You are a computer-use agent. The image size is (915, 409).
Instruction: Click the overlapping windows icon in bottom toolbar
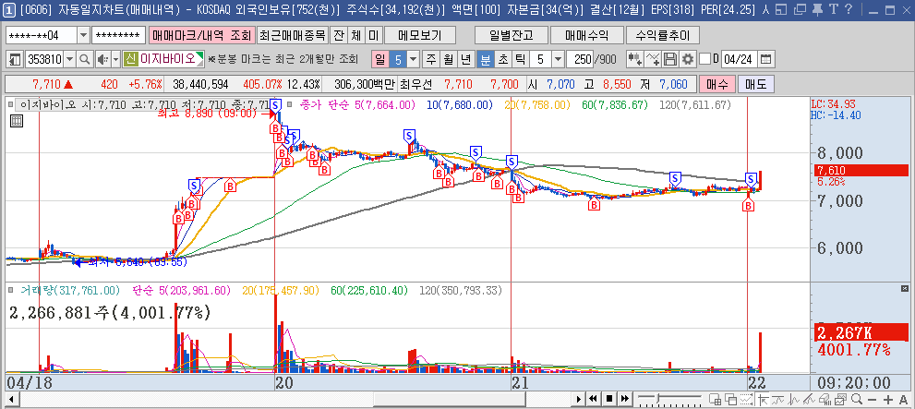click(730, 399)
